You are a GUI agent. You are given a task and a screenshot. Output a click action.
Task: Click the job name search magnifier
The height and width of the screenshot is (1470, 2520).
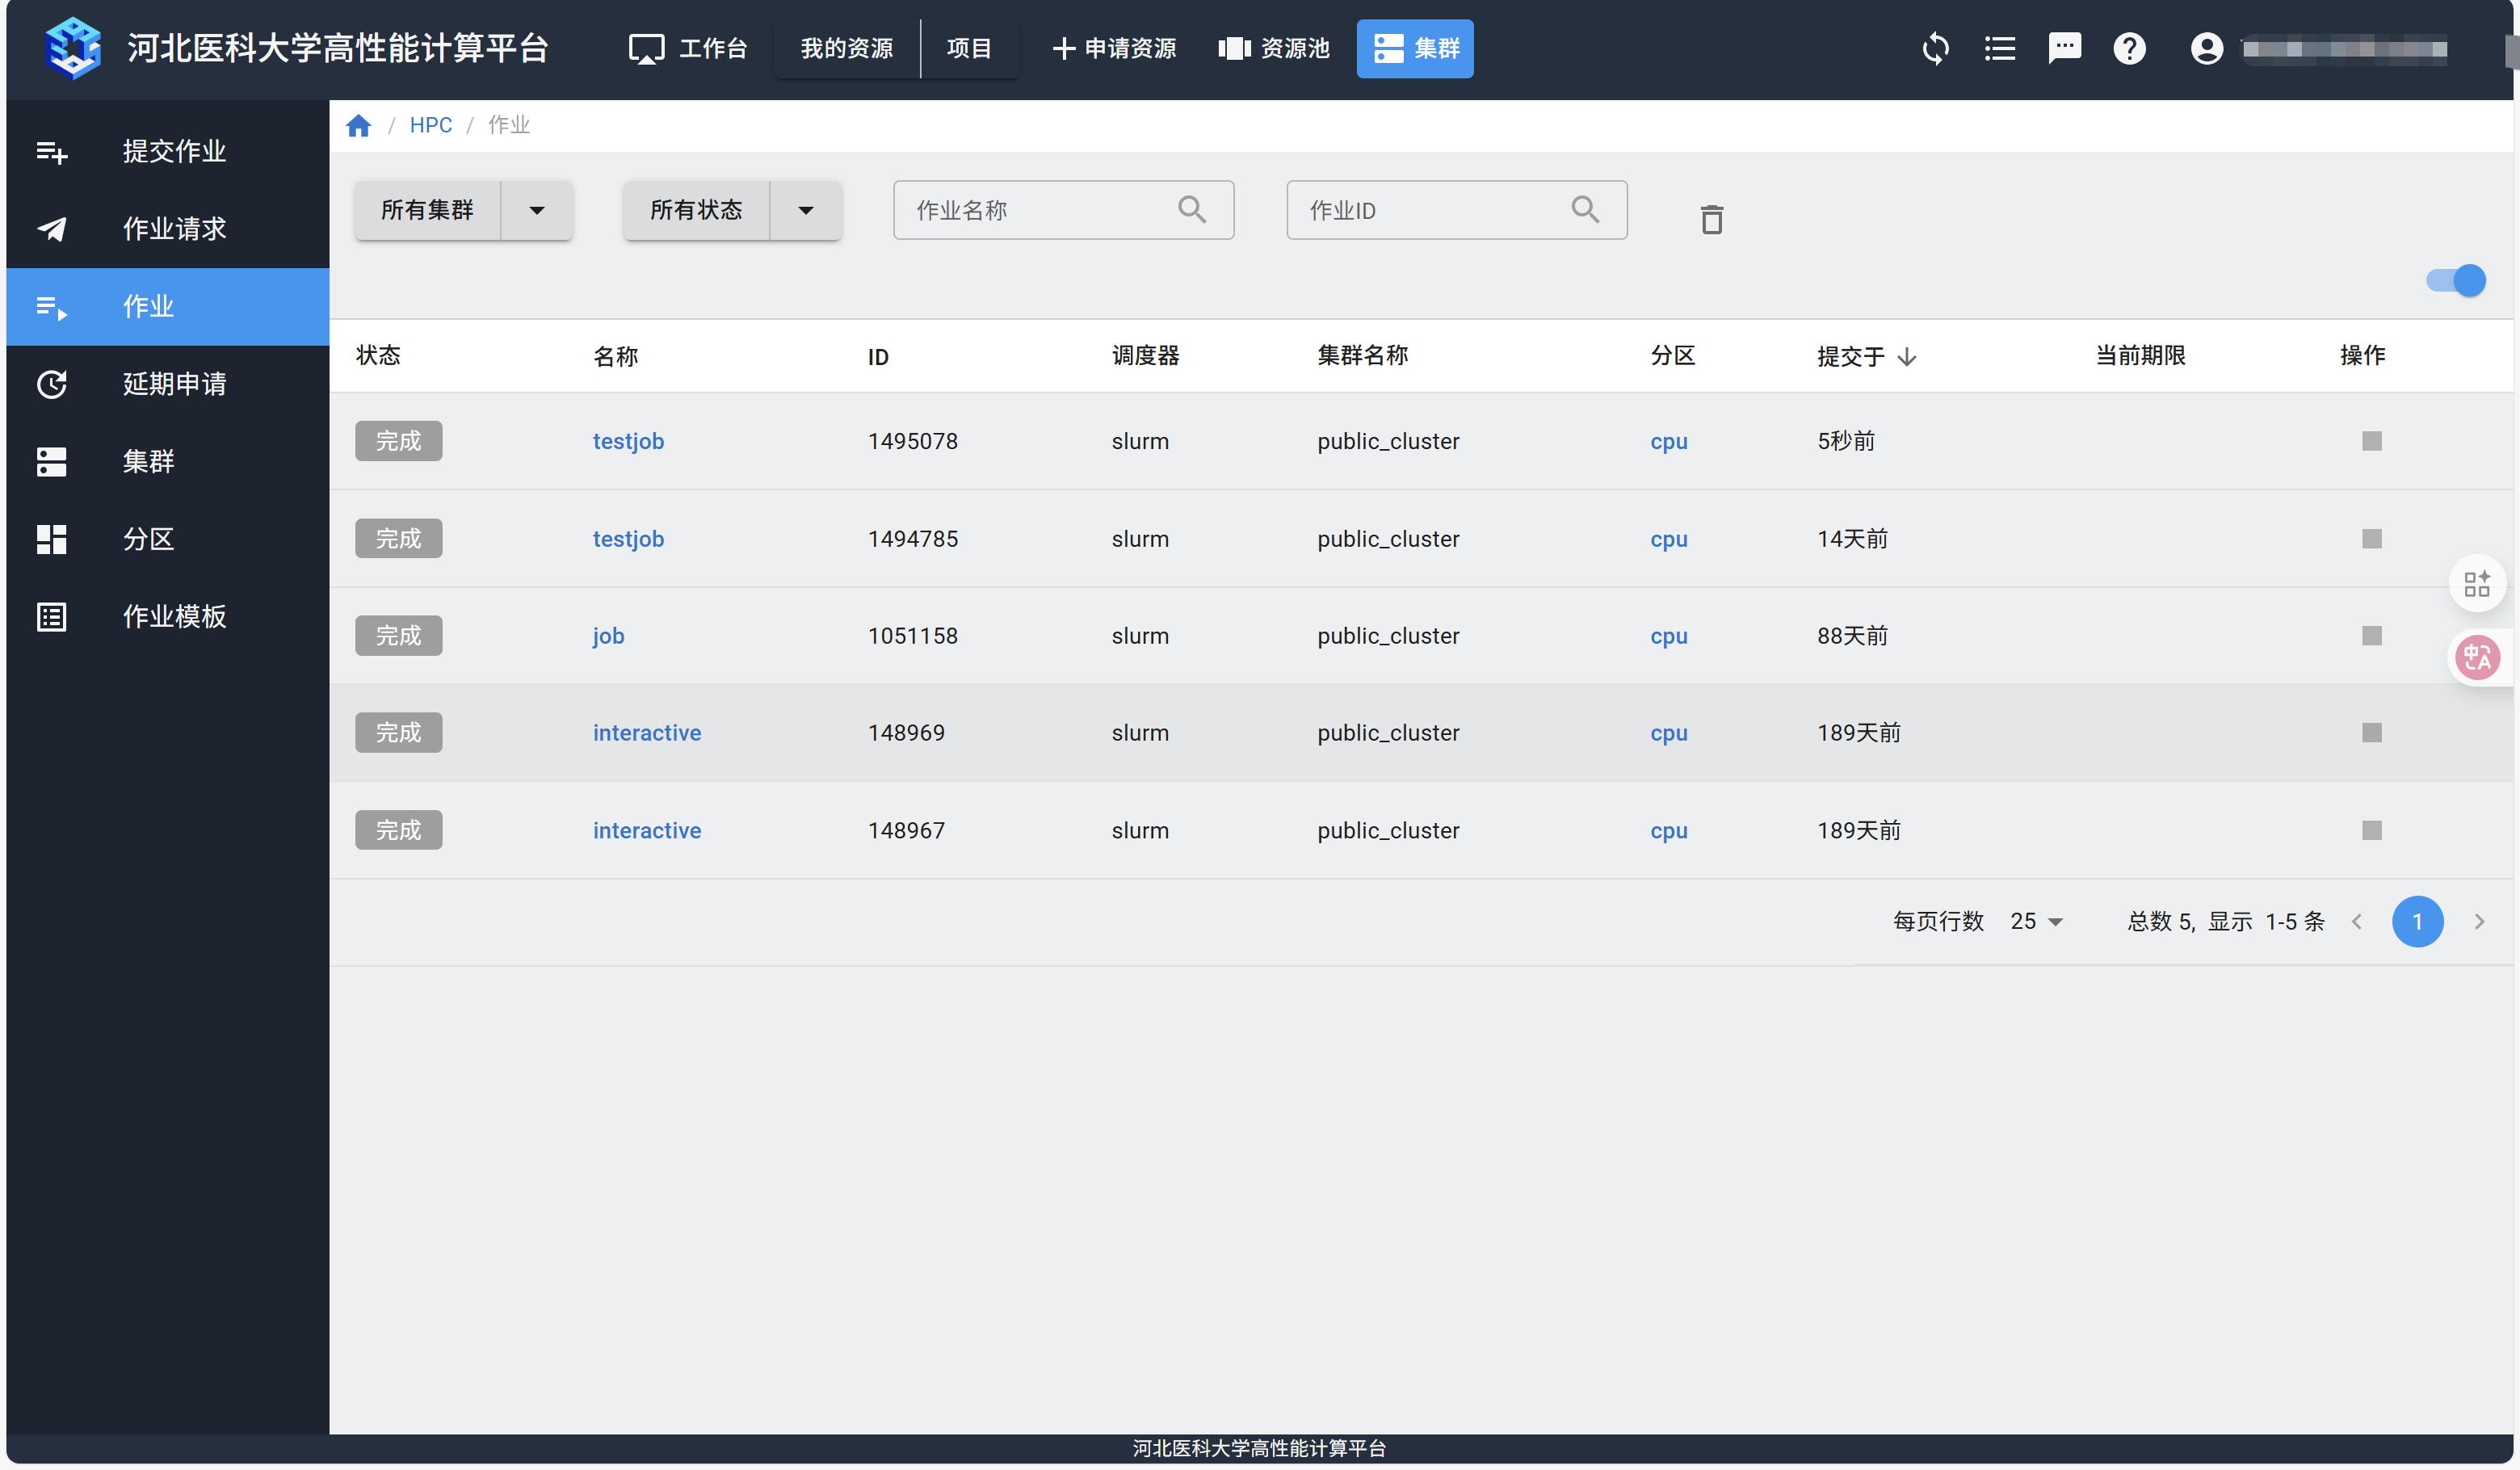1191,209
